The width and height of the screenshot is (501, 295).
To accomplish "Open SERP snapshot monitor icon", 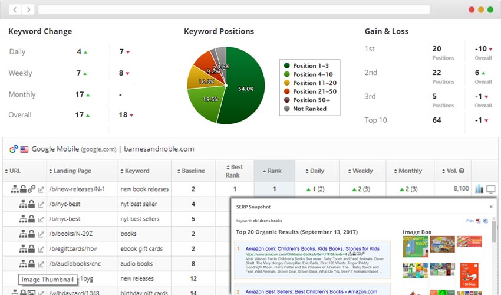I will [490, 189].
